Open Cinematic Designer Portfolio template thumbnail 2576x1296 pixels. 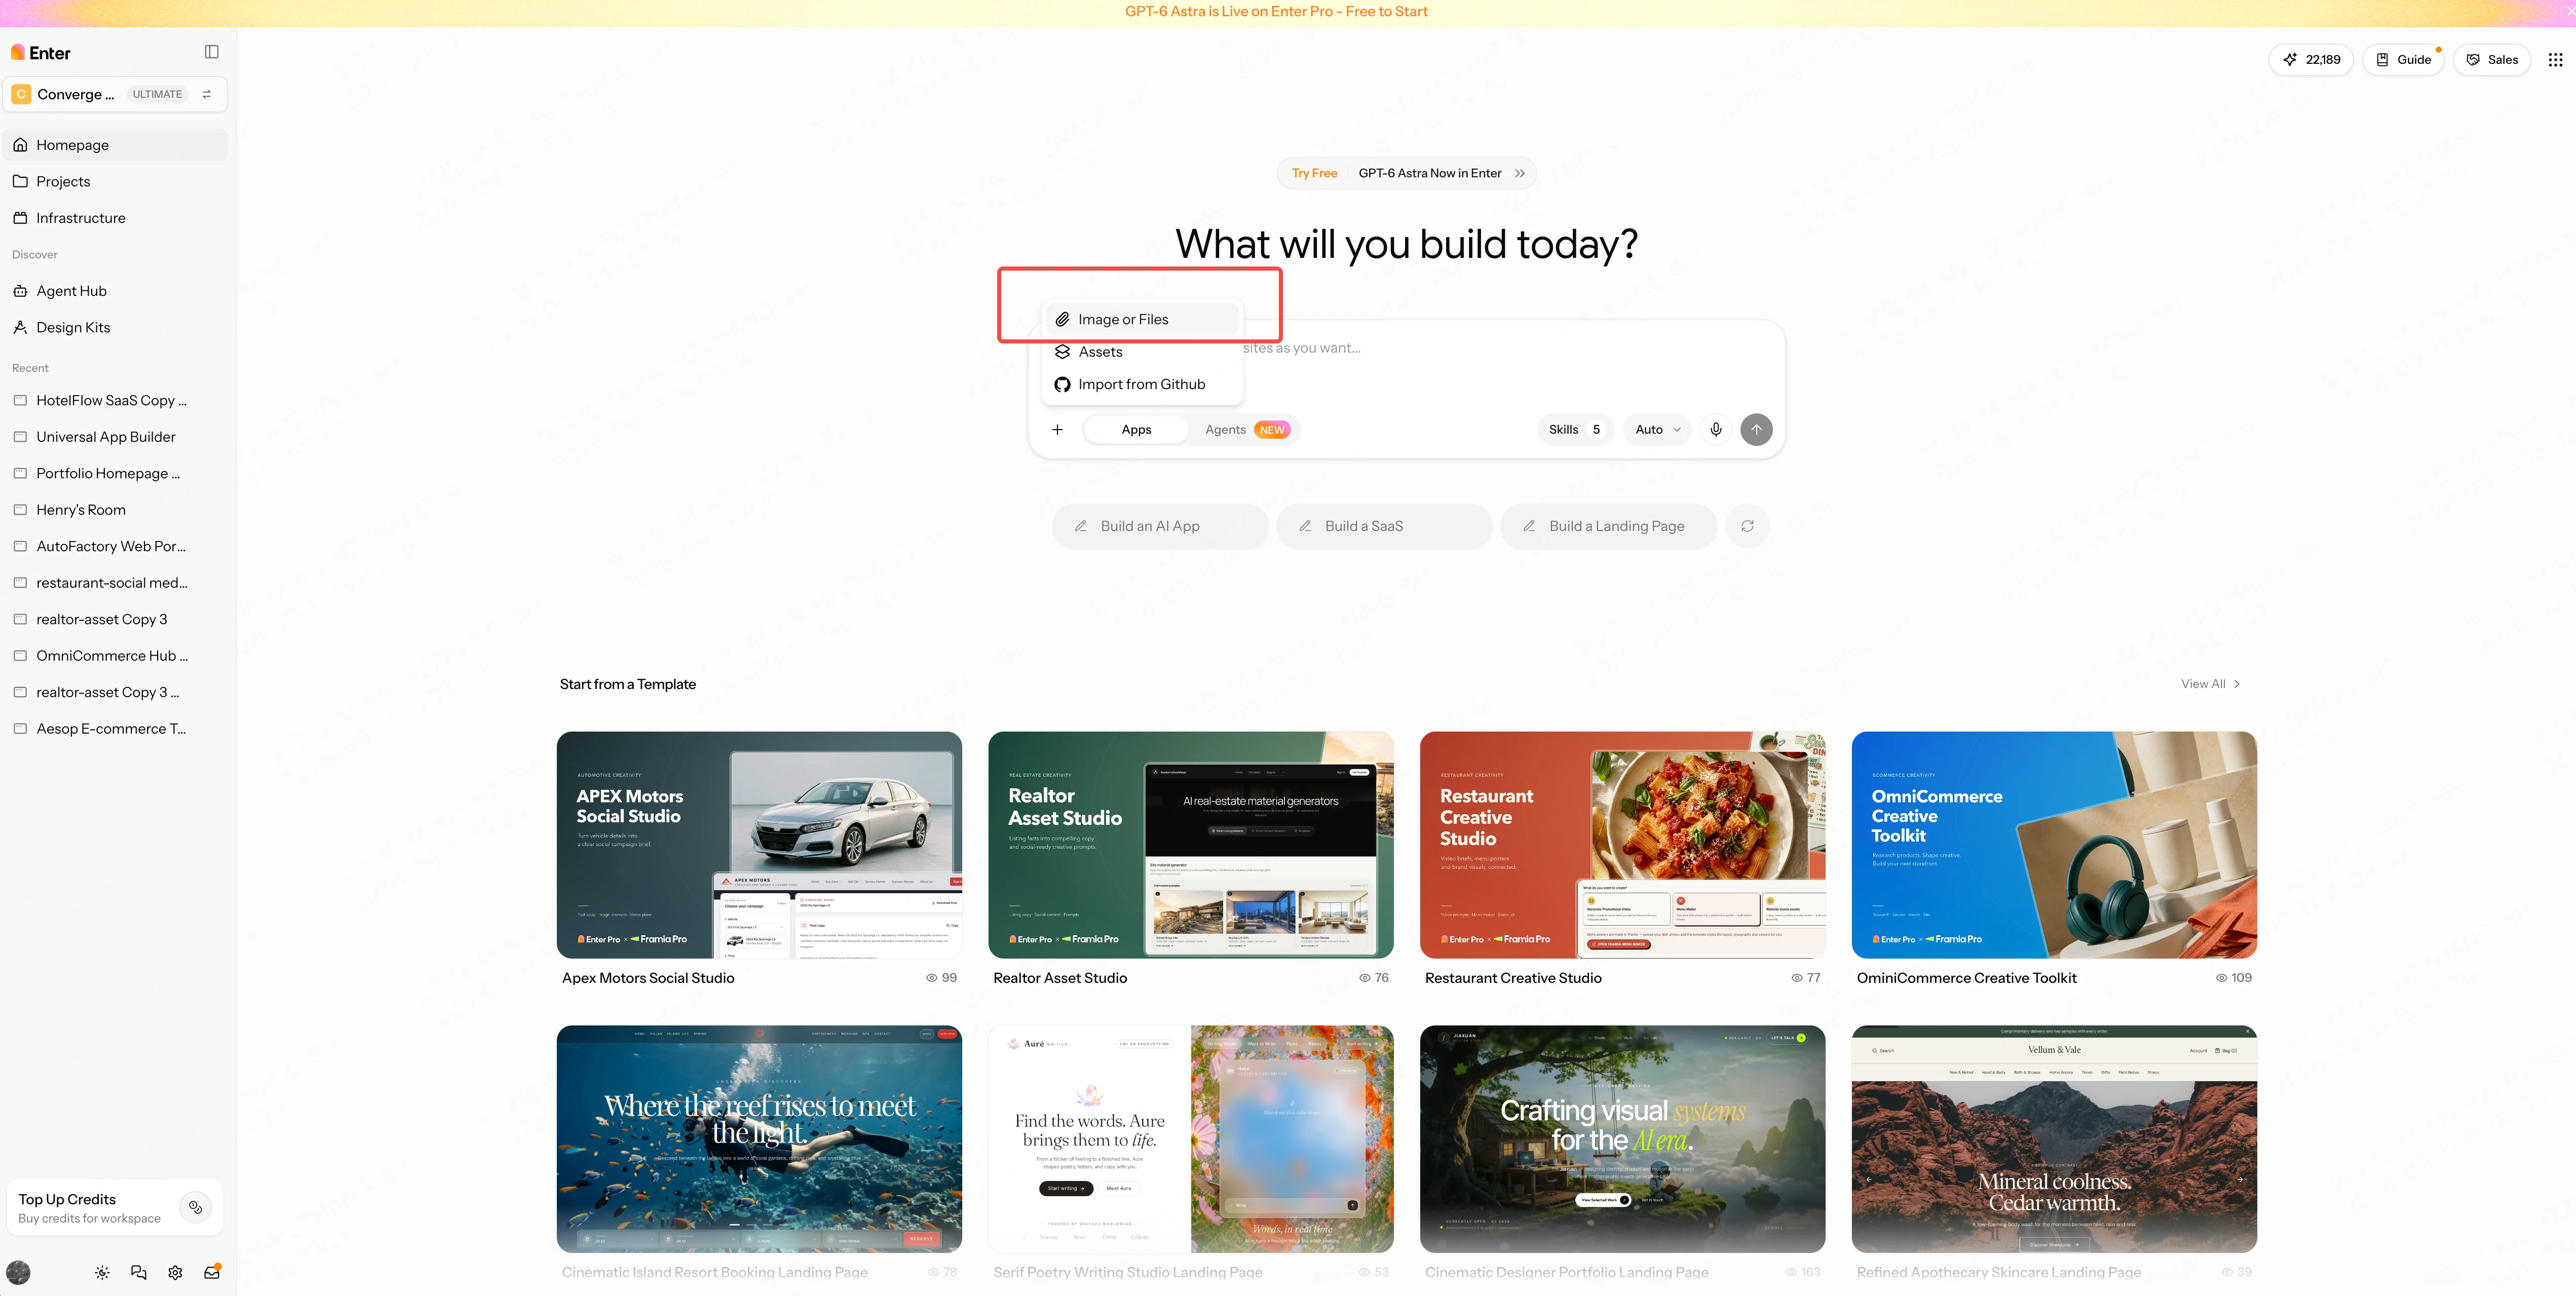[1622, 1139]
